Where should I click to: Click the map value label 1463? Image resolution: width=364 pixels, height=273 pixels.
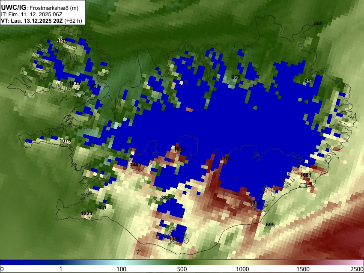[136, 165]
